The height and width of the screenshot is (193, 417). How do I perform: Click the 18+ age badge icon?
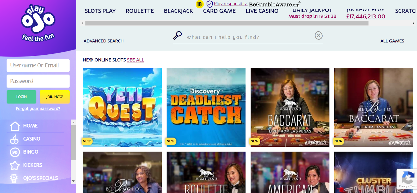[200, 4]
